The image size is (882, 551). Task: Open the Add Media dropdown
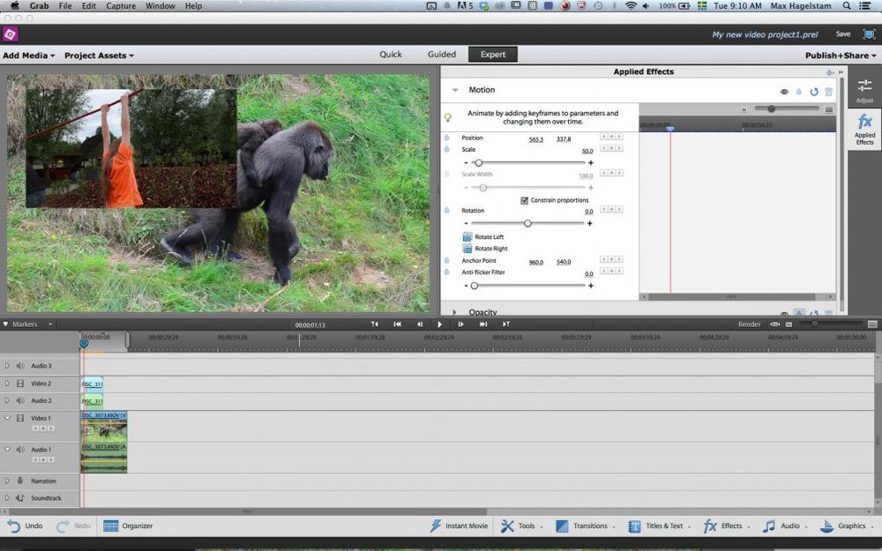[x=28, y=56]
